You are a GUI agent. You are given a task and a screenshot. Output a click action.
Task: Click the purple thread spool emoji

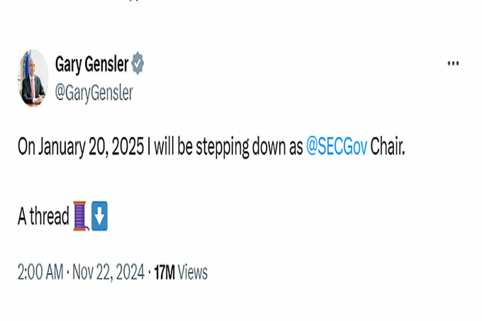[x=80, y=216]
